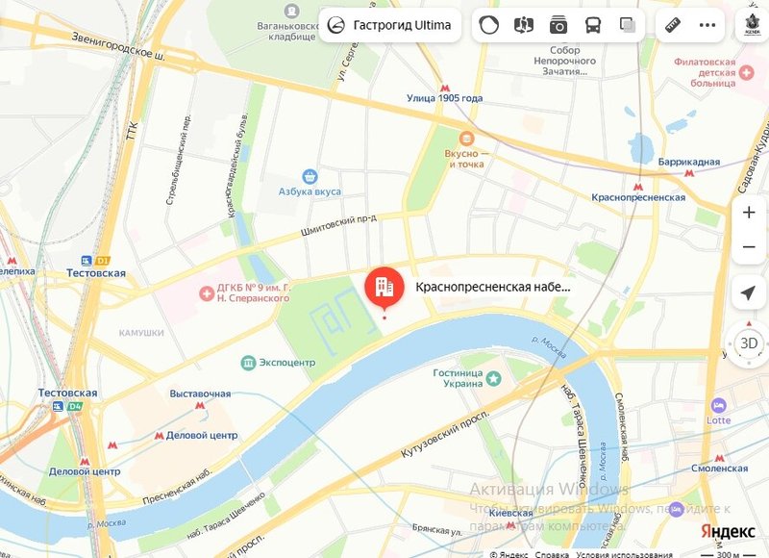Select the ruler measurement tool

[x=673, y=25]
